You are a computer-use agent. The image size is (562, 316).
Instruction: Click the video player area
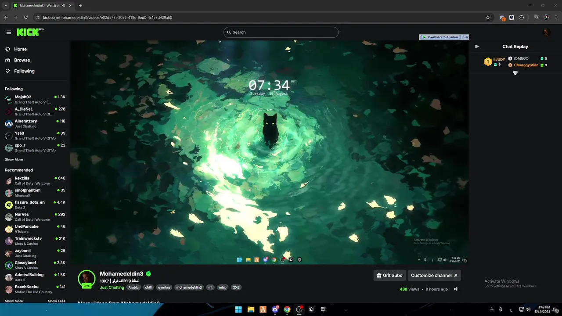[269, 152]
